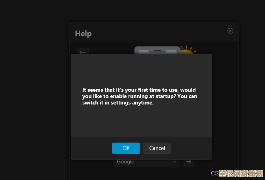
Task: Click empty area above dialog message text
Action: [141, 71]
